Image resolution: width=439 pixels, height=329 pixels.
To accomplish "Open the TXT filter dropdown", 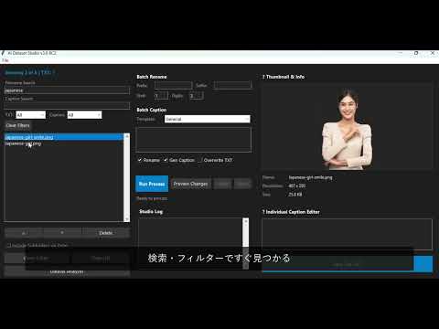I will click(30, 115).
